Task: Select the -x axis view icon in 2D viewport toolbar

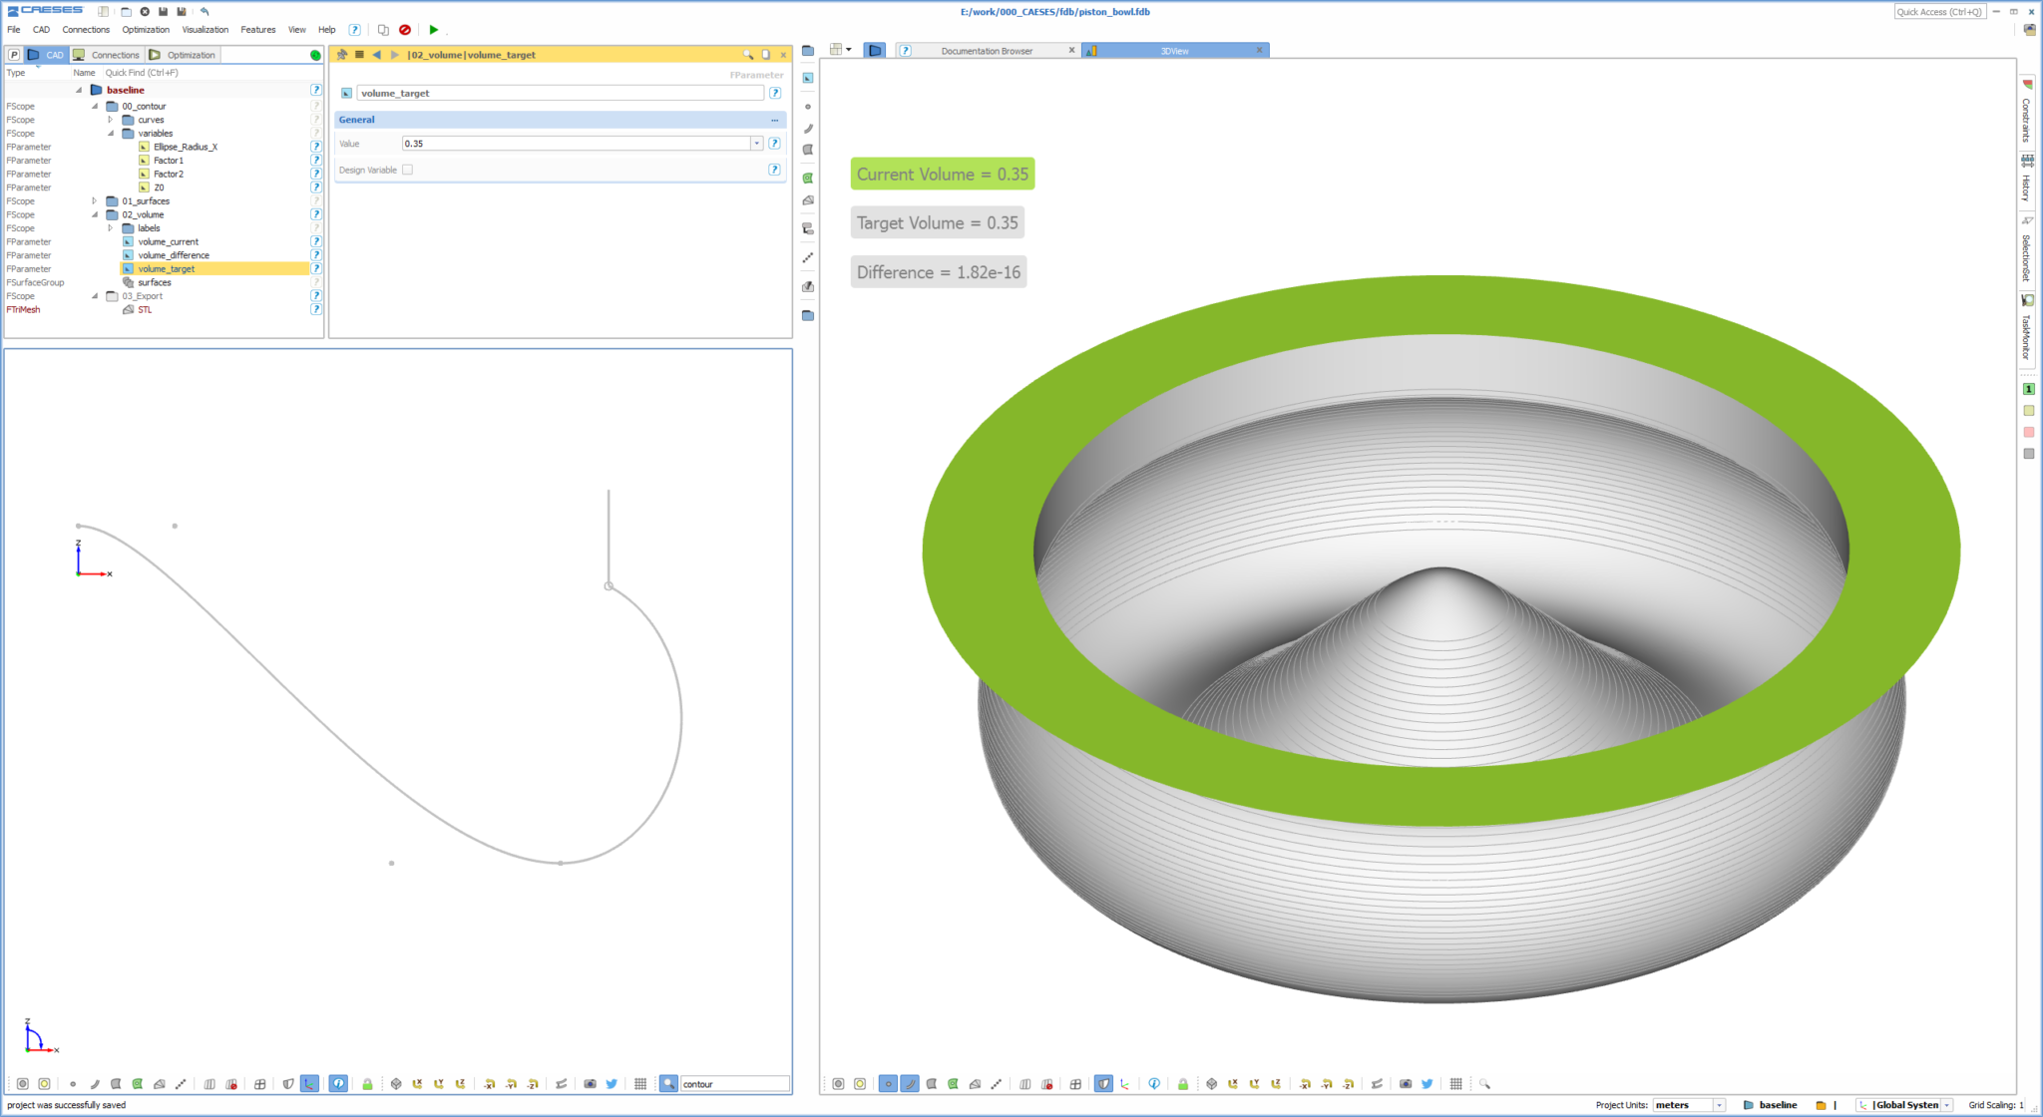Action: [490, 1083]
